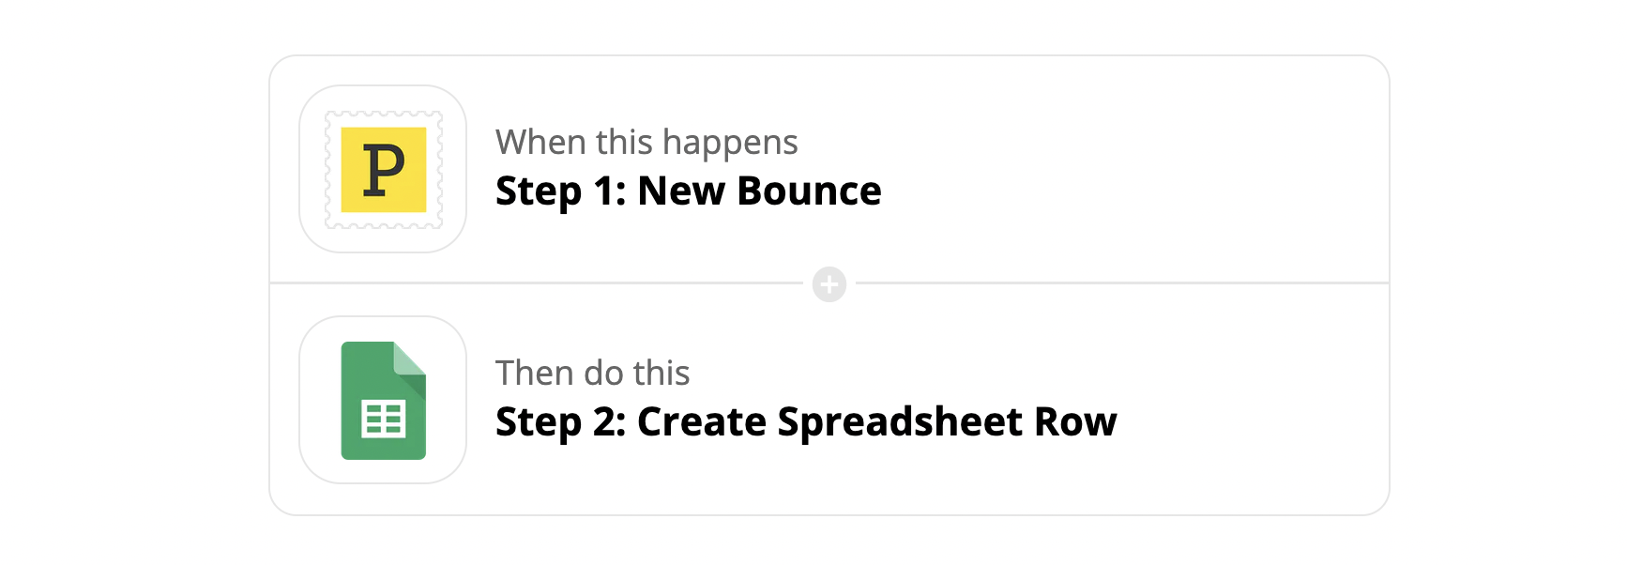This screenshot has width=1627, height=565.
Task: Click the Google Sheets app icon
Action: pos(383,400)
